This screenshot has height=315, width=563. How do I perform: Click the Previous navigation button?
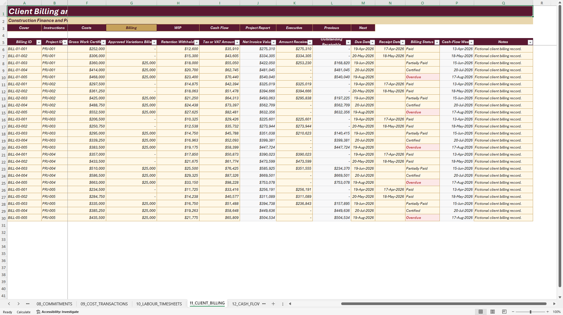332,28
